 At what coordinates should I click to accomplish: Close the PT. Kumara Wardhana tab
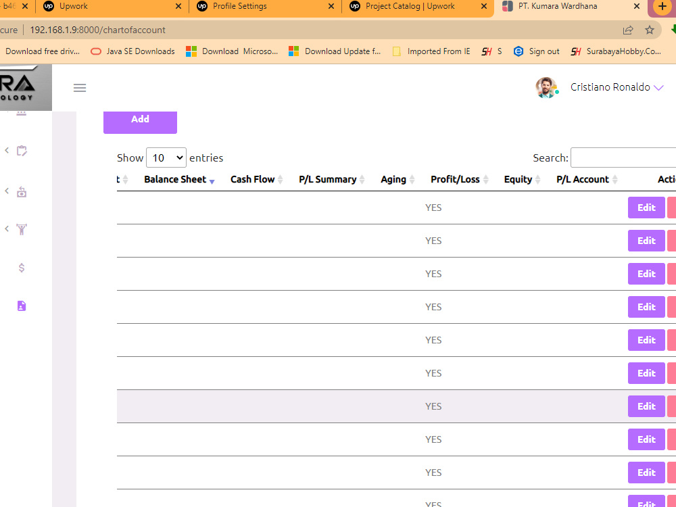(636, 6)
